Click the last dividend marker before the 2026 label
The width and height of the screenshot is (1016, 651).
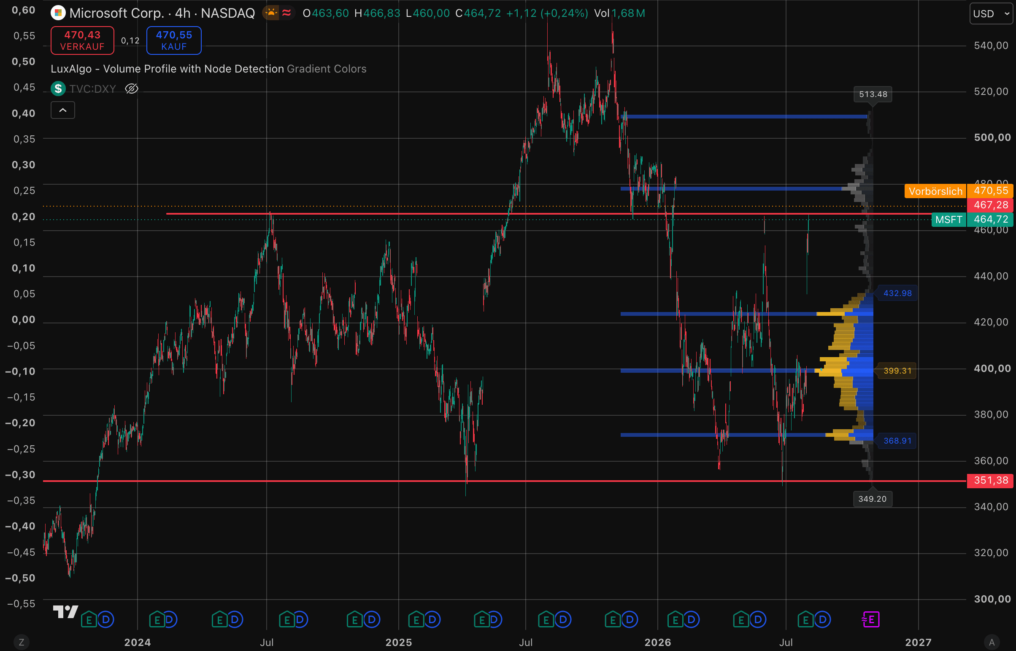pyautogui.click(x=630, y=620)
